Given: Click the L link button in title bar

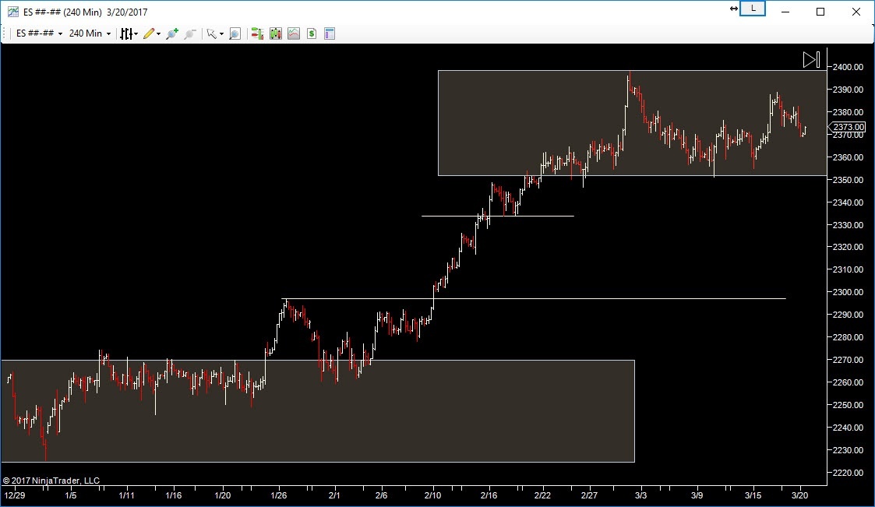Looking at the screenshot, I should click(x=753, y=9).
